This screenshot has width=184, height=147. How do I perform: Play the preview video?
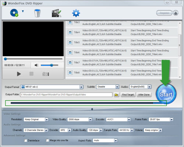19,74
